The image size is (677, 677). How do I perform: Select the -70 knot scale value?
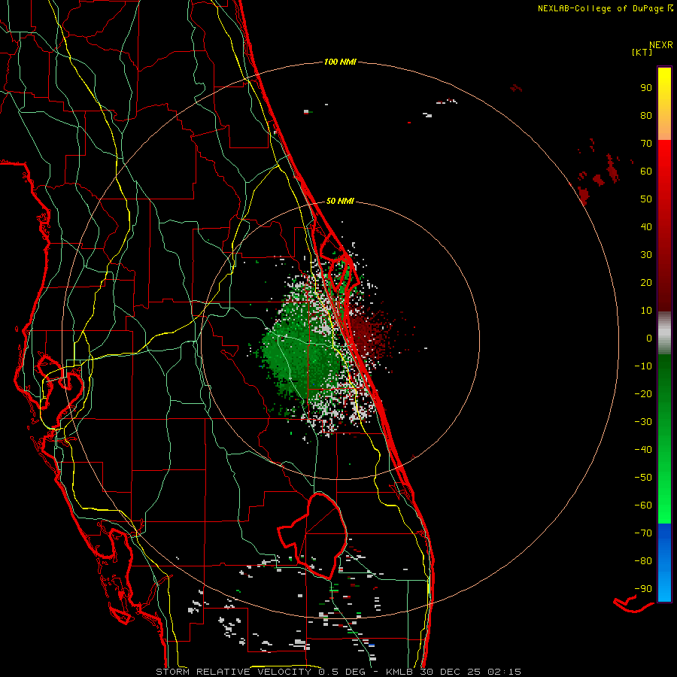pos(643,533)
